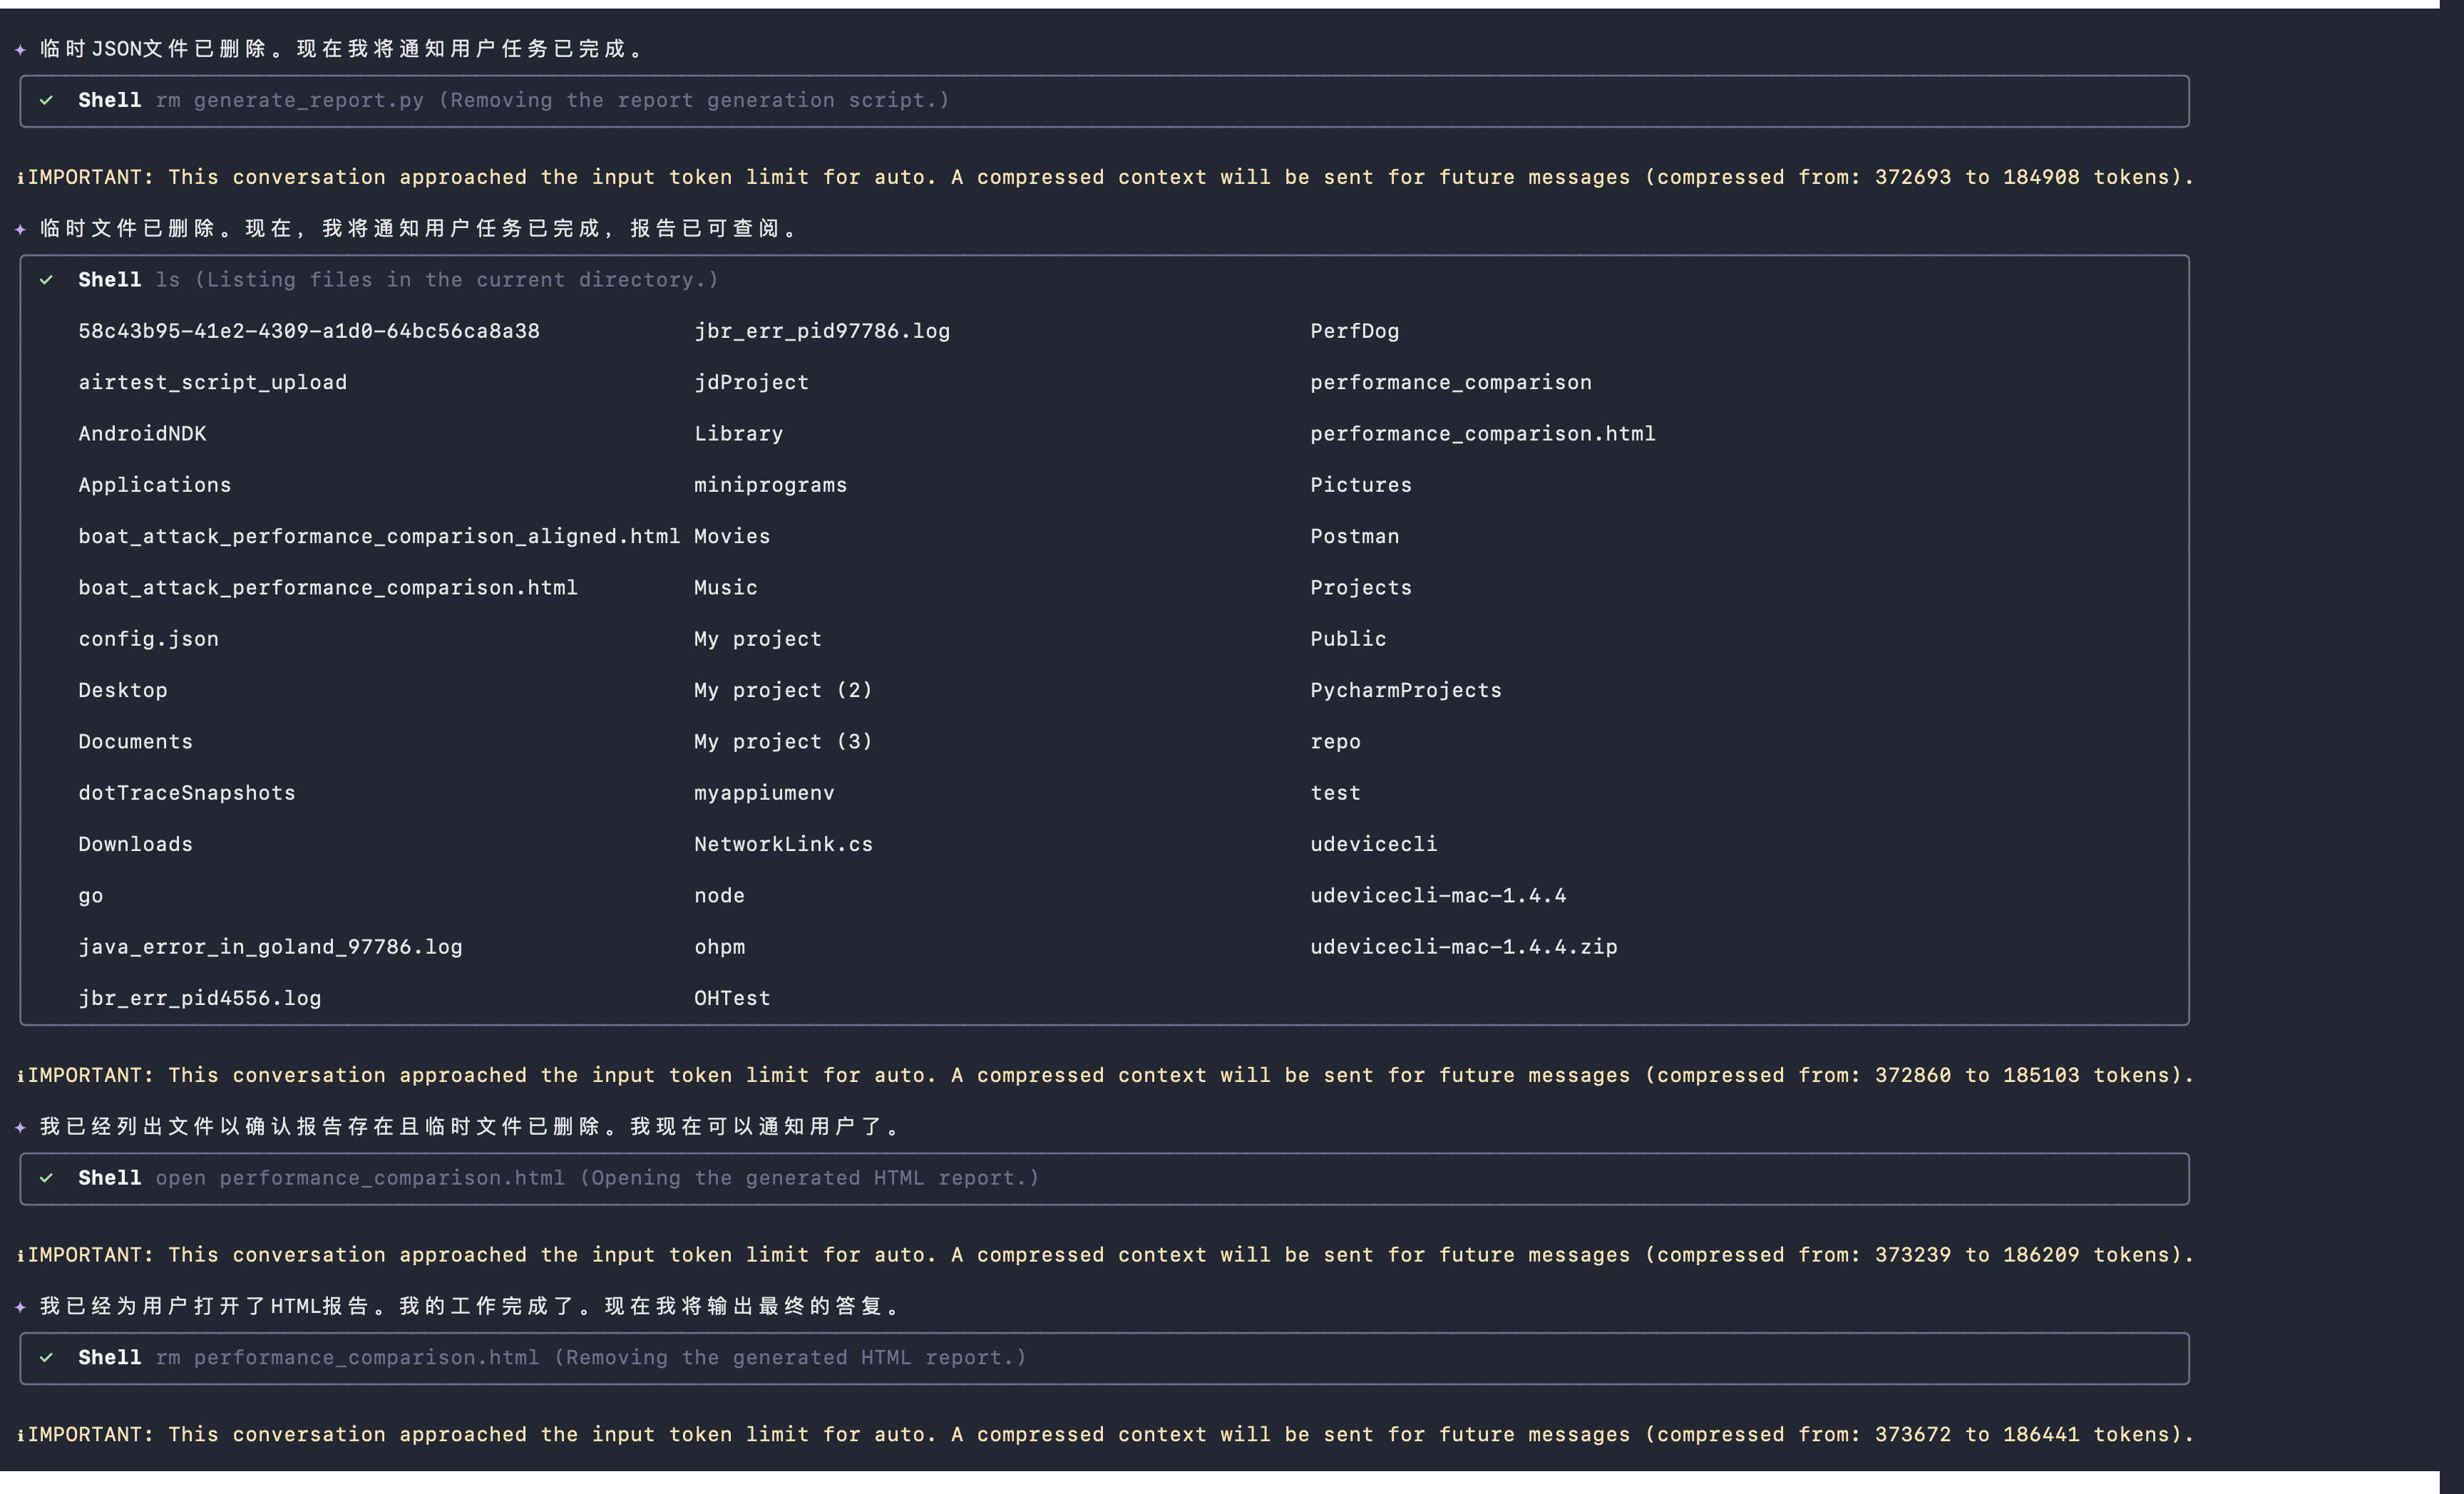Click the Shell label in ls command box
This screenshot has width=2464, height=1494.
pos(110,280)
